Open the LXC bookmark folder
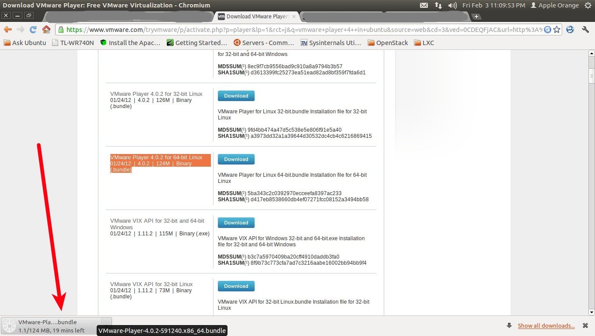 (x=423, y=42)
